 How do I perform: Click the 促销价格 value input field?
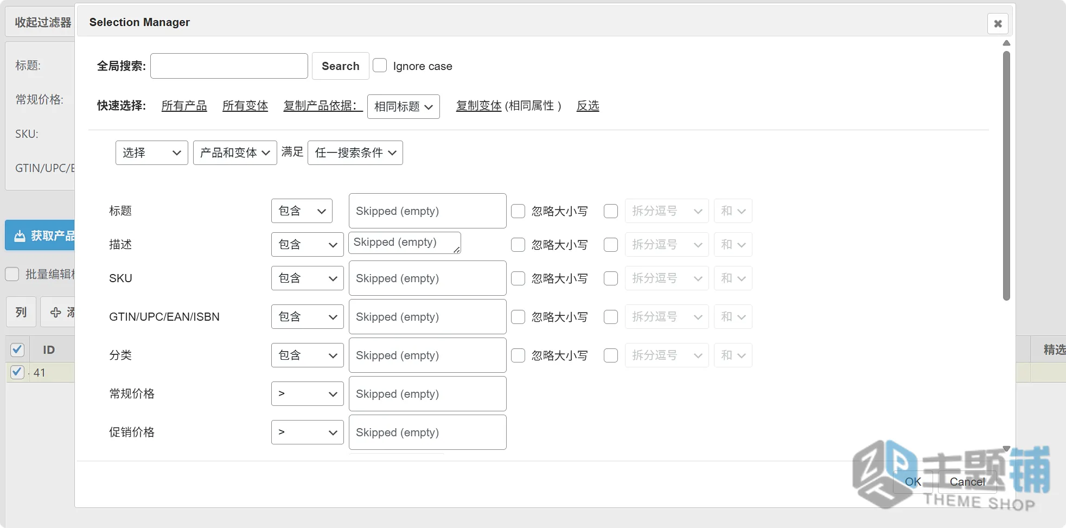click(427, 432)
